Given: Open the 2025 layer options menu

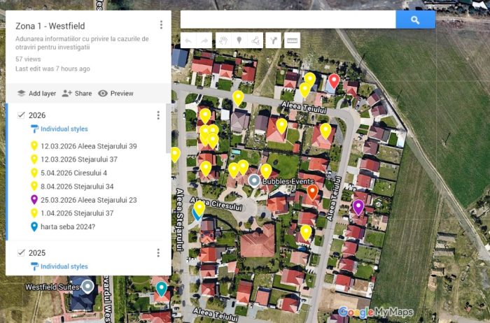Looking at the screenshot, I should pyautogui.click(x=158, y=253).
